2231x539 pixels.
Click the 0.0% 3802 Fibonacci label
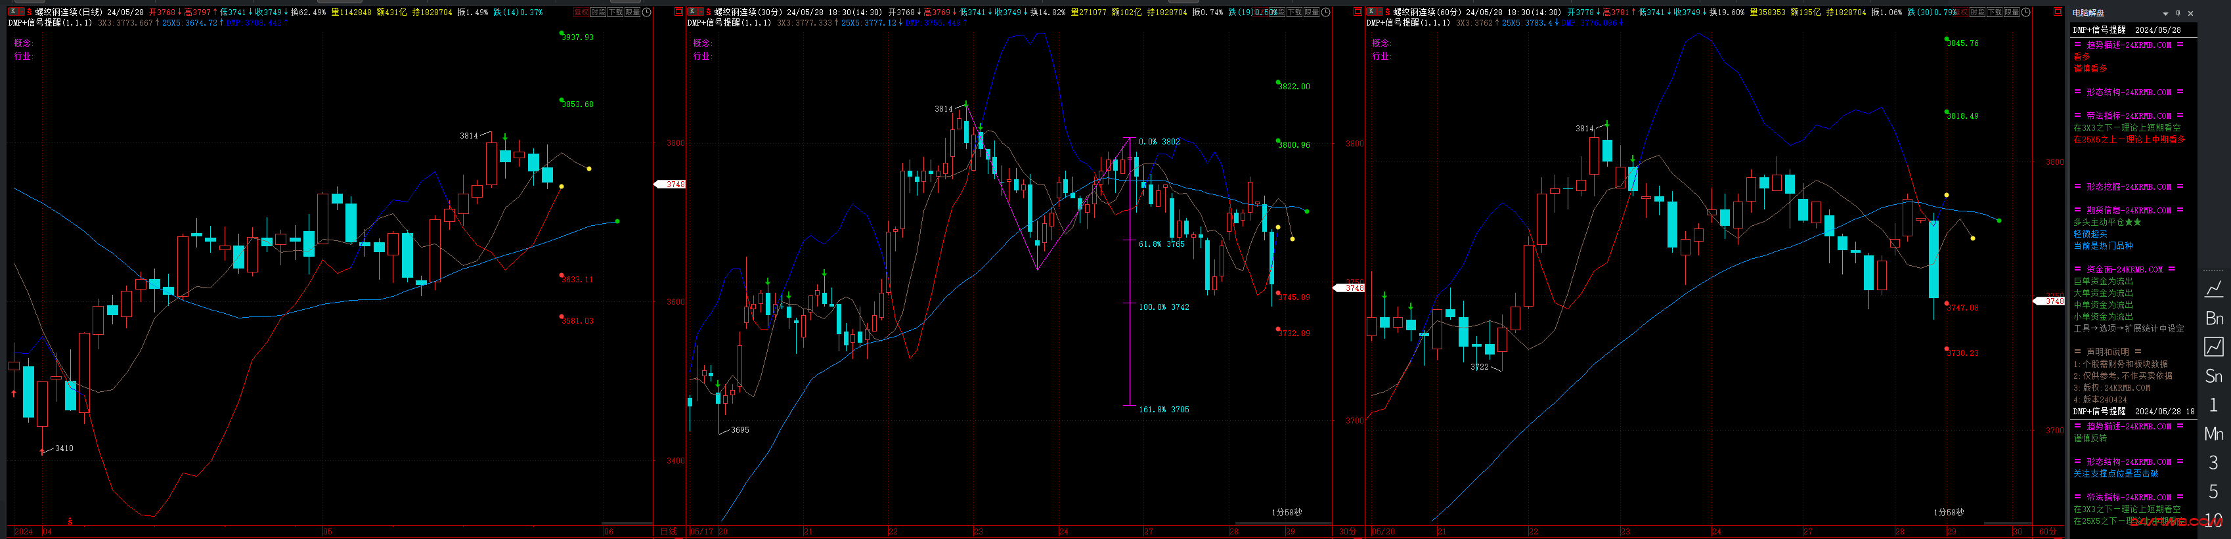point(1159,142)
